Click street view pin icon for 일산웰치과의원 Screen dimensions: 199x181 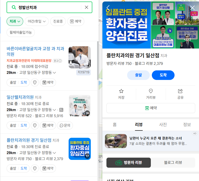point(35,125)
